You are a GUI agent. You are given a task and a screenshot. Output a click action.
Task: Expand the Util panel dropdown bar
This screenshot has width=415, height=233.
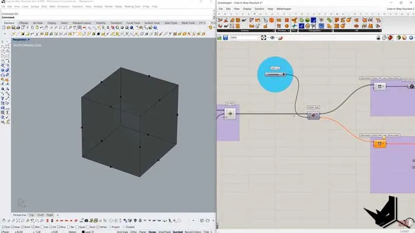pyautogui.click(x=357, y=31)
